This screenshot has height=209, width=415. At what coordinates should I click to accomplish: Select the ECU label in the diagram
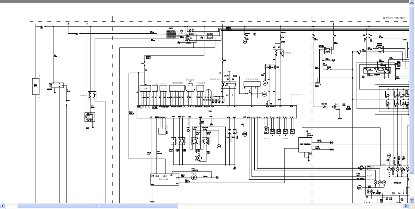[x=210, y=112]
